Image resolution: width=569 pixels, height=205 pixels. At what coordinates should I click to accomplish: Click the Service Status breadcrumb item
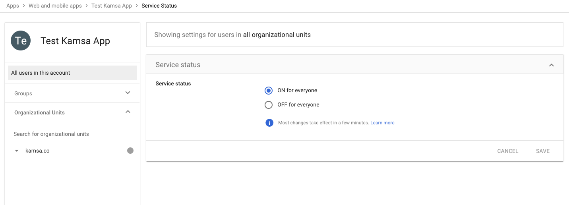(159, 6)
